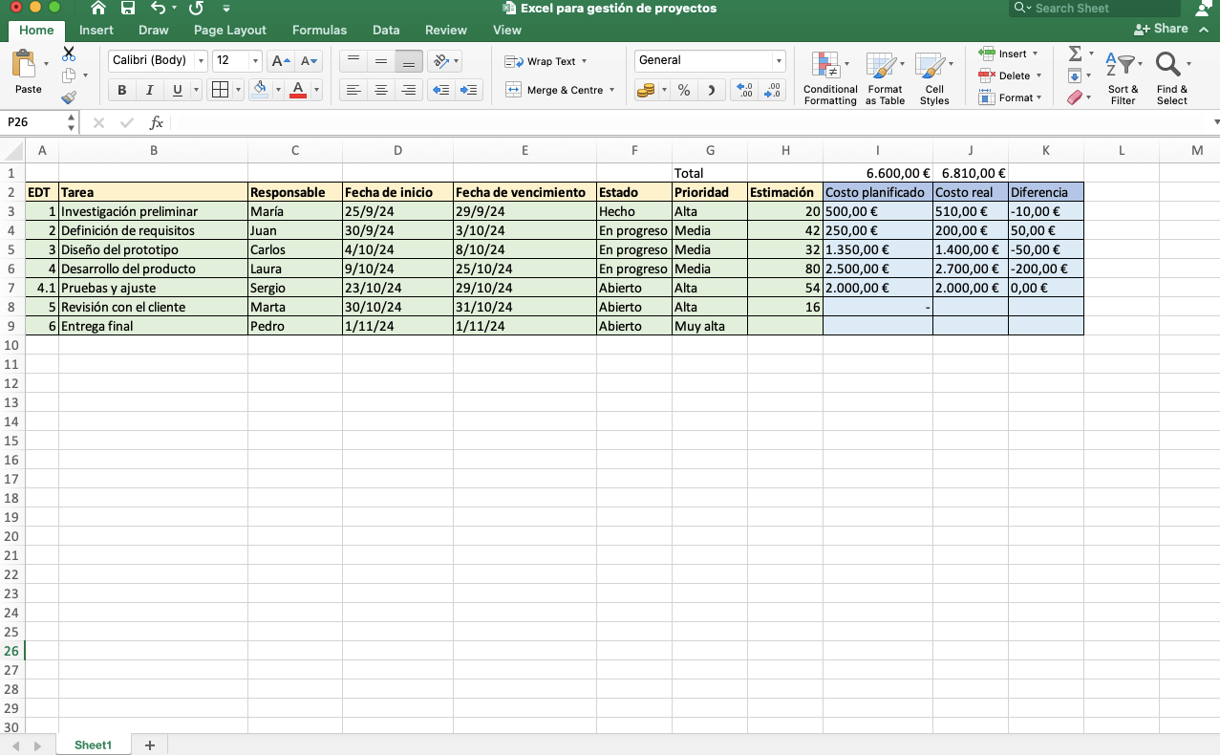Click the Format as Table icon
Screen dimensions: 1220x755
pos(886,78)
